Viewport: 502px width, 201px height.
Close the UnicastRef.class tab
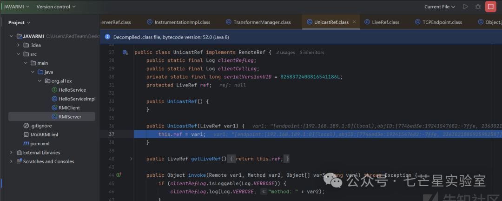click(x=354, y=22)
